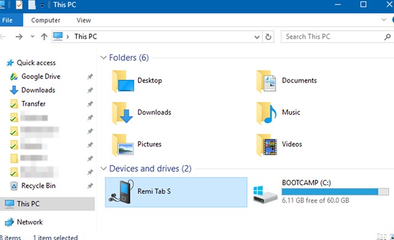Click the Devices and drives (2) header text
This screenshot has width=394, height=240.
coord(150,169)
